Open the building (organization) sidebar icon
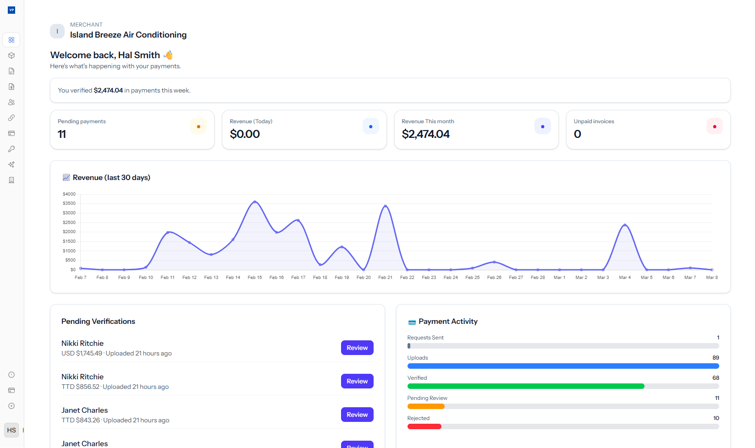 11,180
